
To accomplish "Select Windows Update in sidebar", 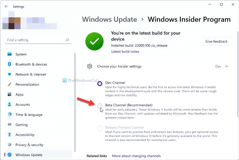I will (x=38, y=155).
